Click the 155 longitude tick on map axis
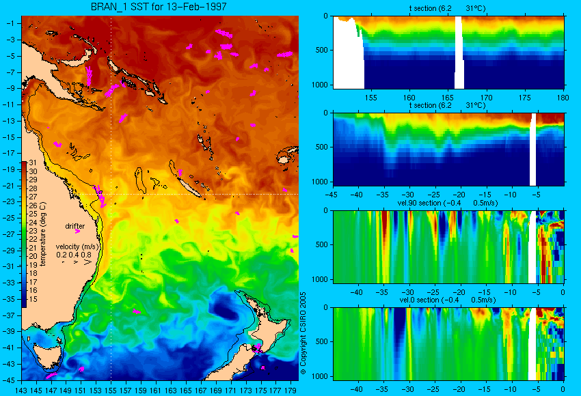The image size is (581, 396). [111, 390]
